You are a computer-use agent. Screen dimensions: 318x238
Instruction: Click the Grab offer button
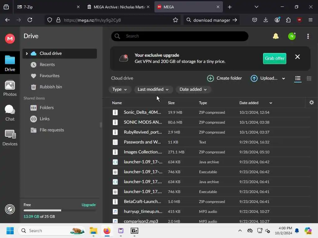tap(275, 58)
